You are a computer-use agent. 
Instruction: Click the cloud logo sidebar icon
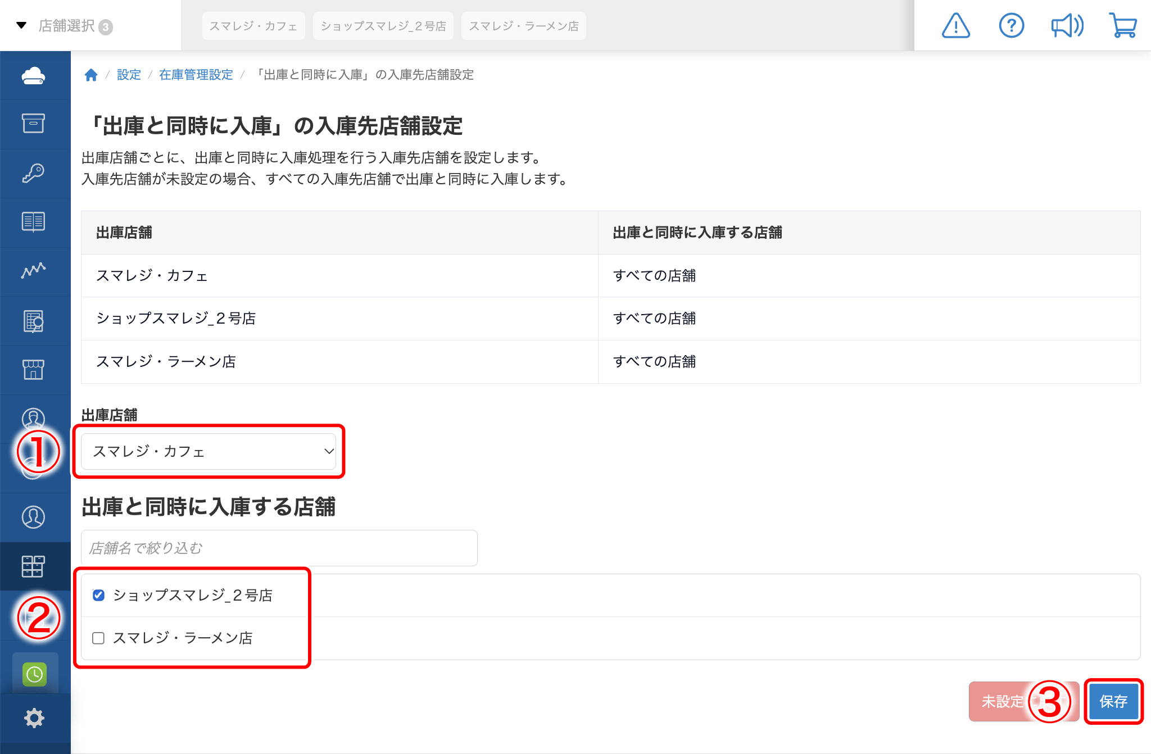pos(34,75)
